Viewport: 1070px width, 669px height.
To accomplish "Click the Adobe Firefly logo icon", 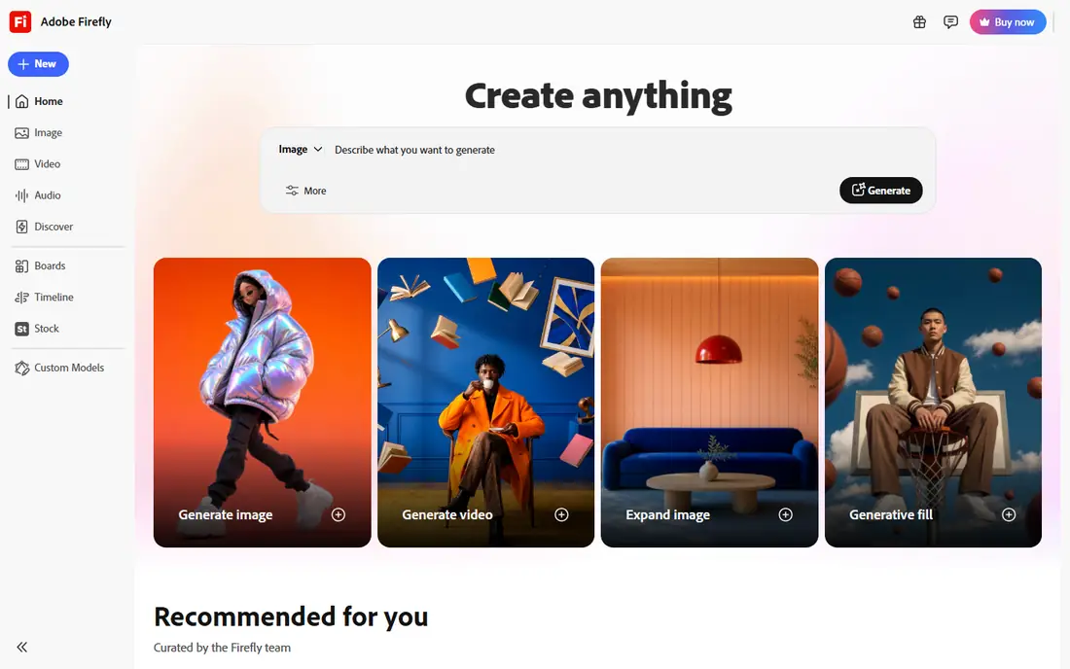I will coord(20,21).
